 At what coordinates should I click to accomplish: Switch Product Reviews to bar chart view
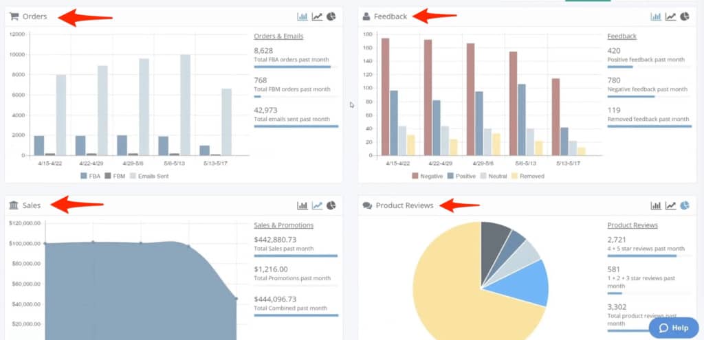click(x=656, y=205)
